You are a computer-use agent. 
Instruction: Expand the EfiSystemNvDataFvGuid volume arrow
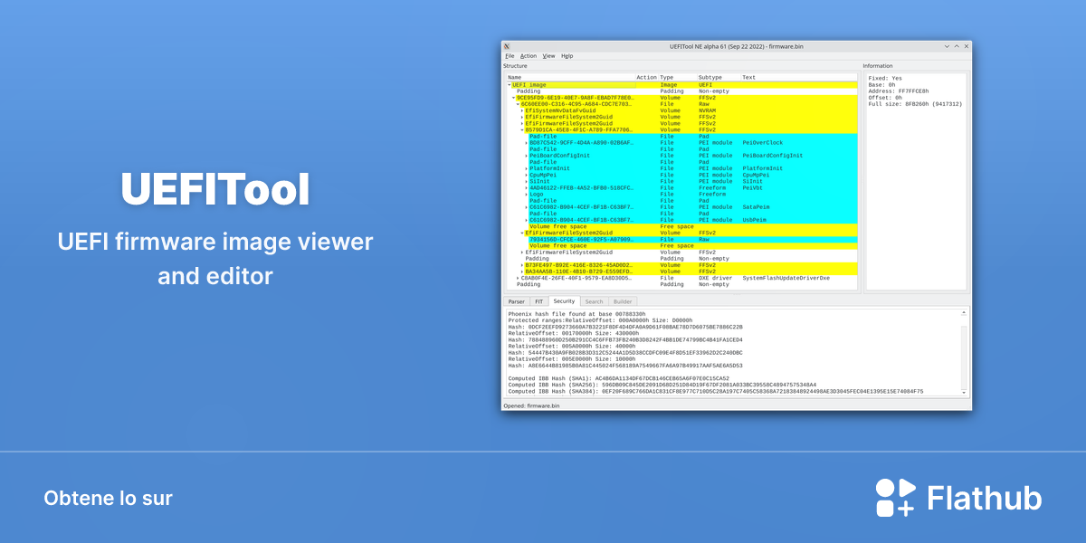522,110
